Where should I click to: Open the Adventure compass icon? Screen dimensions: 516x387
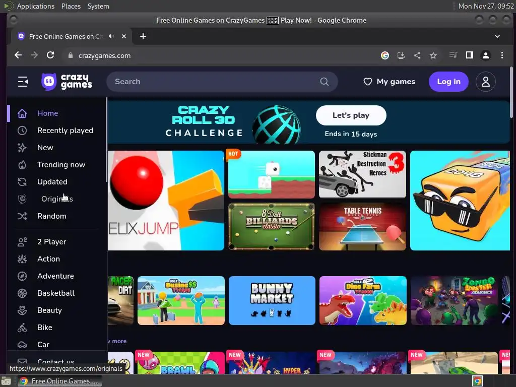click(22, 276)
